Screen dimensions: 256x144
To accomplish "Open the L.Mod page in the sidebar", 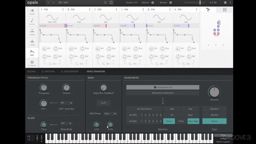I will tap(32, 42).
